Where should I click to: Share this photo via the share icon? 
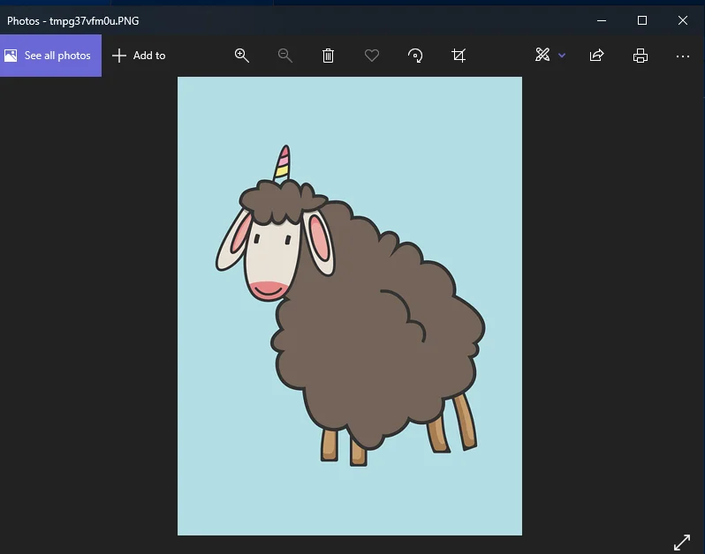tap(596, 56)
